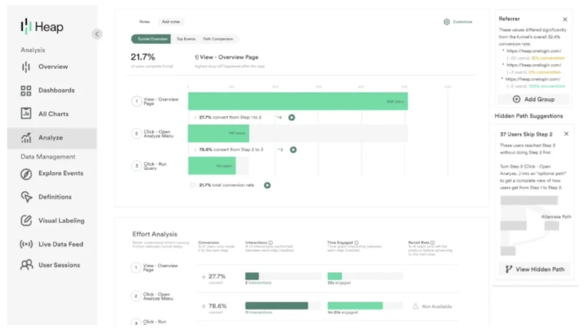Select the Analyze icon in the sidebar
This screenshot has height=330, width=584.
pyautogui.click(x=25, y=137)
